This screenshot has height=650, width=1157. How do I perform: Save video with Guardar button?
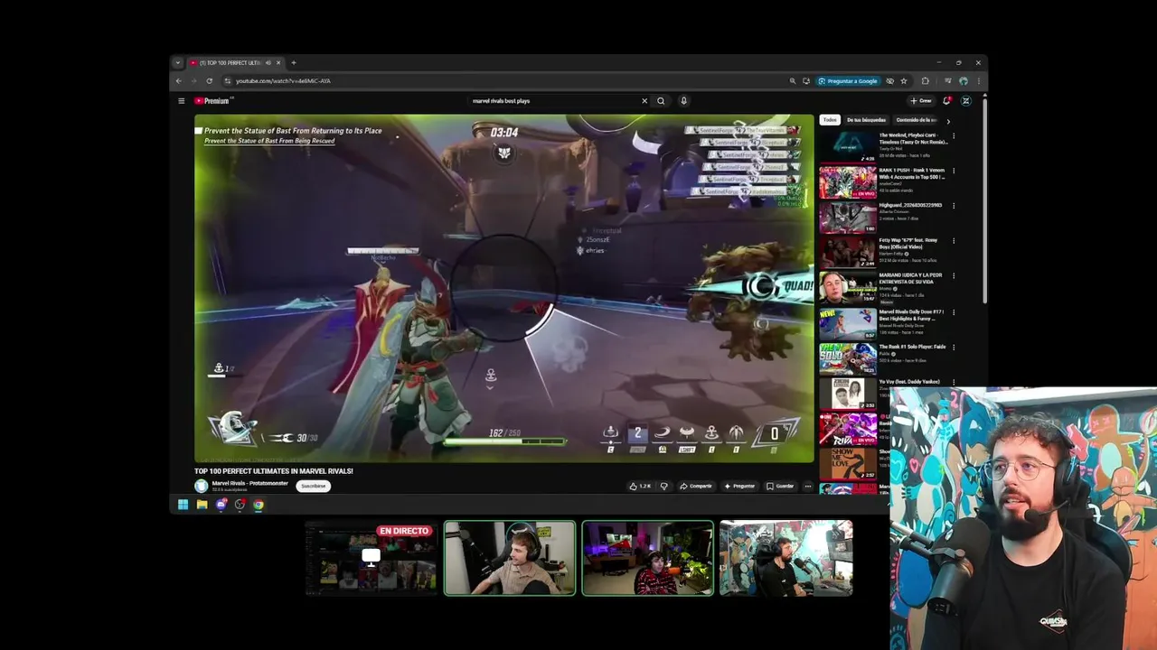pos(780,486)
